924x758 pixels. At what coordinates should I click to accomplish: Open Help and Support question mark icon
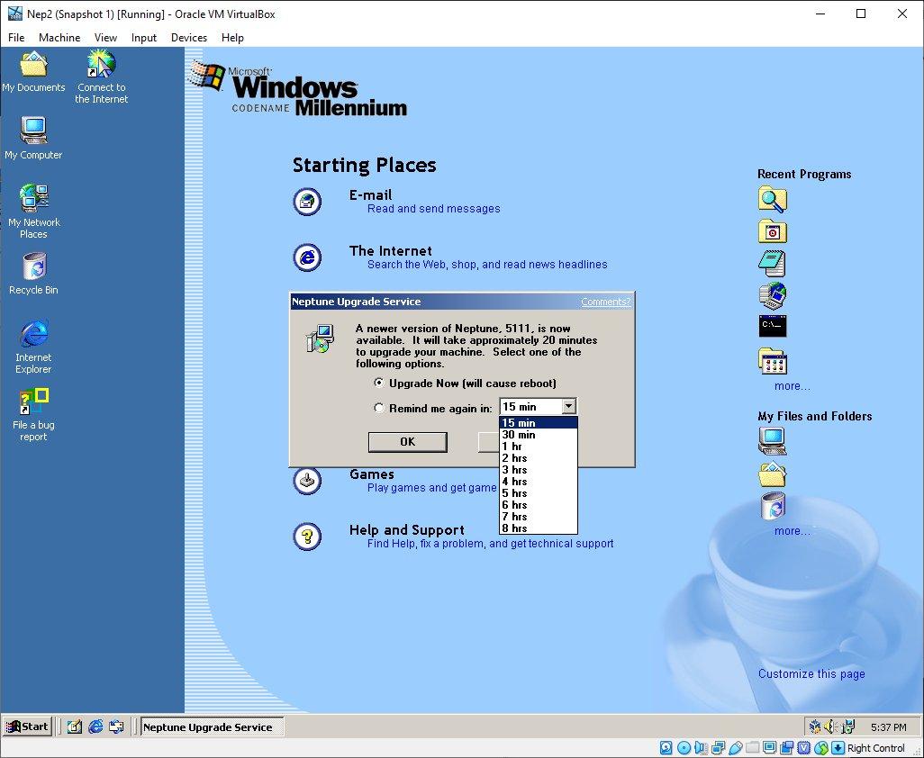tap(308, 537)
